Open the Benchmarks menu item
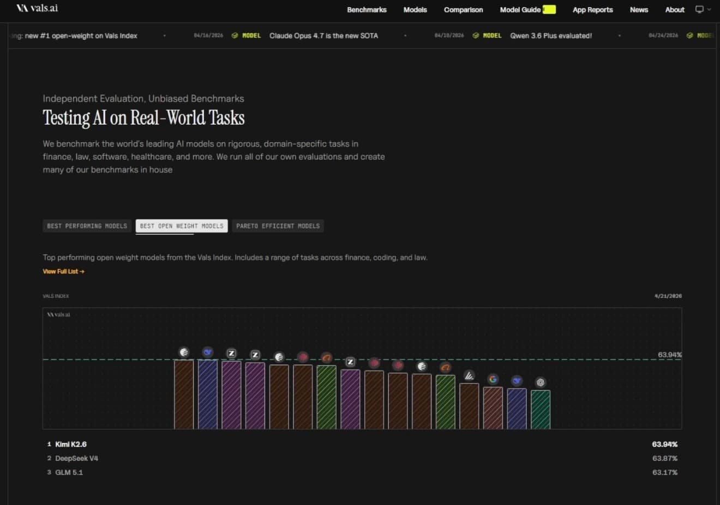 [367, 10]
